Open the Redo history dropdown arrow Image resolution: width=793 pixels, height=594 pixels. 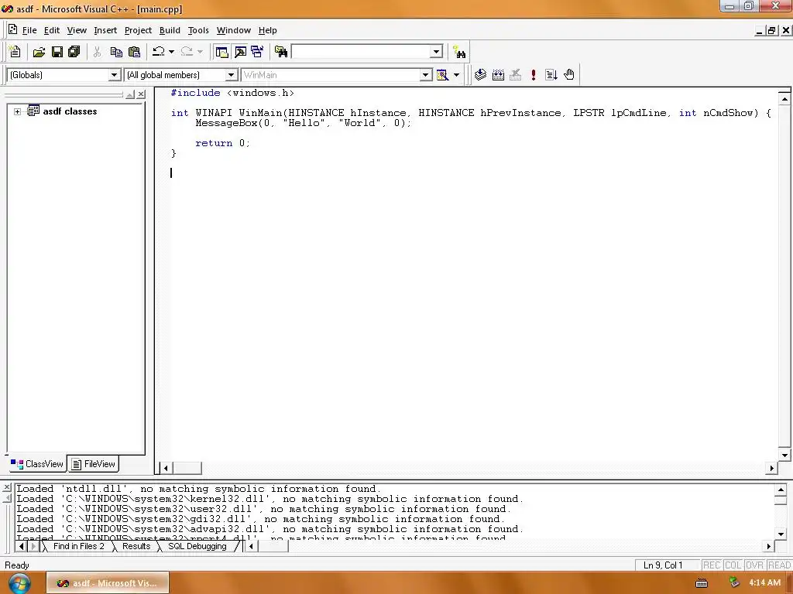(200, 52)
